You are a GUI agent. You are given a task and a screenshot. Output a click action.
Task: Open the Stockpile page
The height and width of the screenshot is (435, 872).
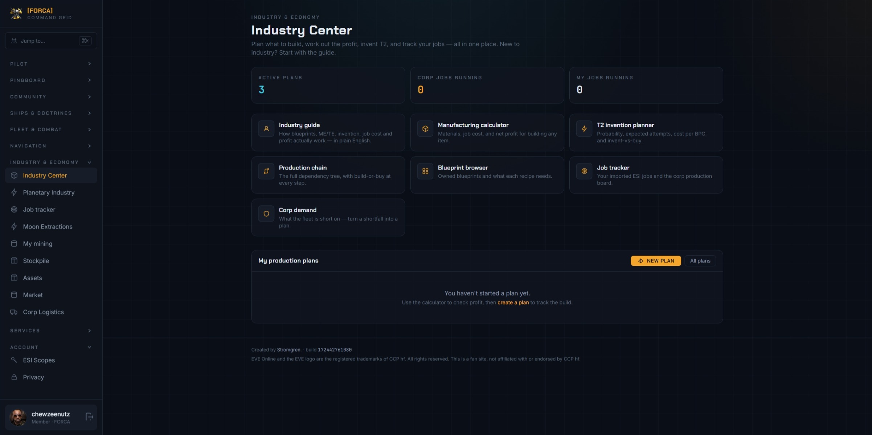51,260
